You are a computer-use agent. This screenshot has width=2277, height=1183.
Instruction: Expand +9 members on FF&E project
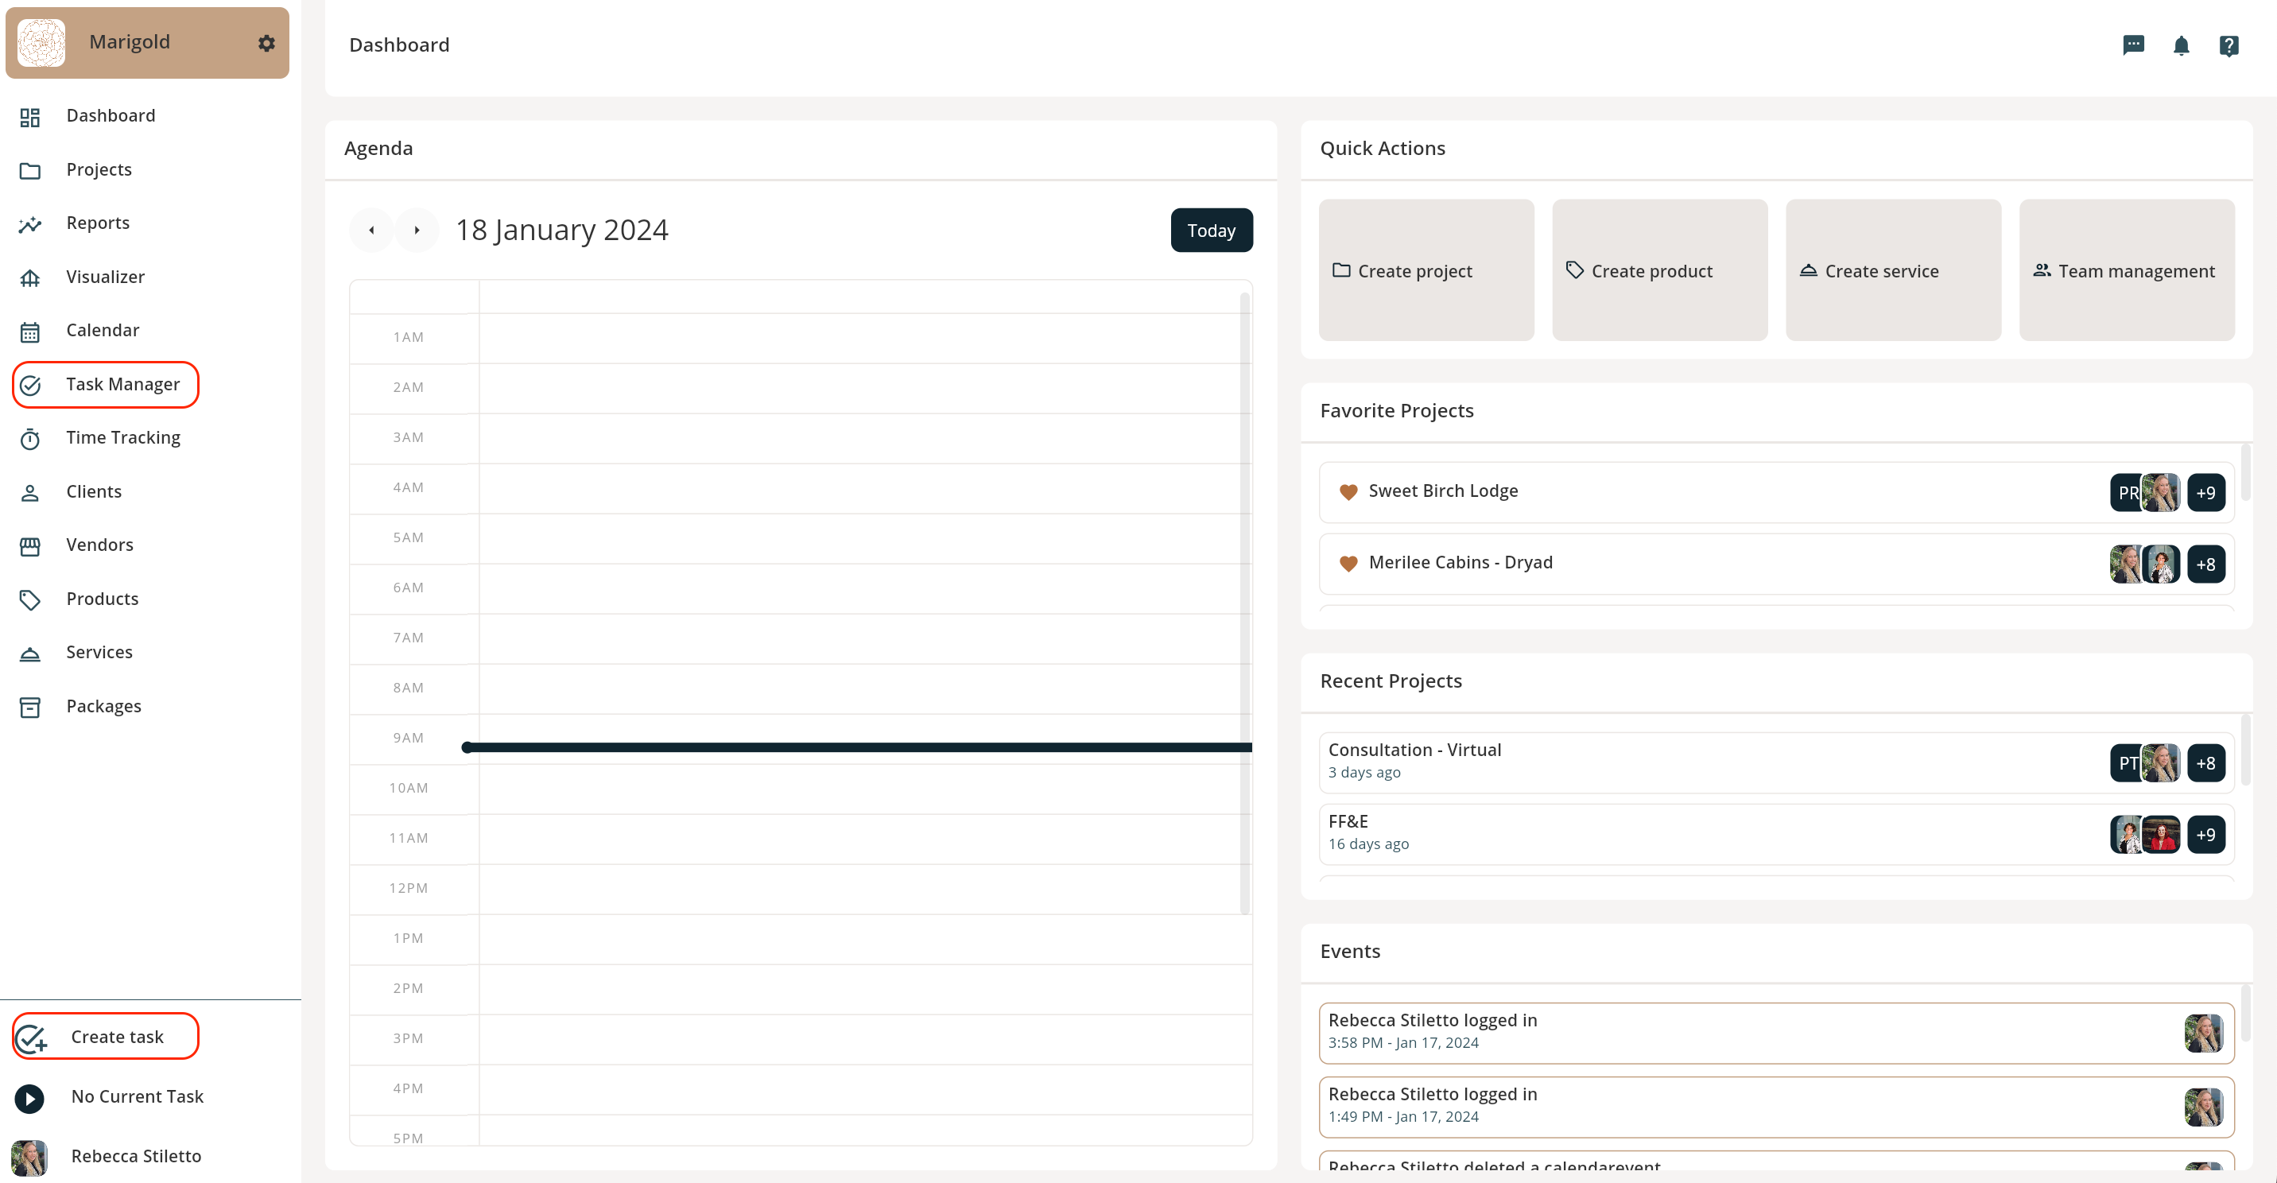[x=2205, y=835]
